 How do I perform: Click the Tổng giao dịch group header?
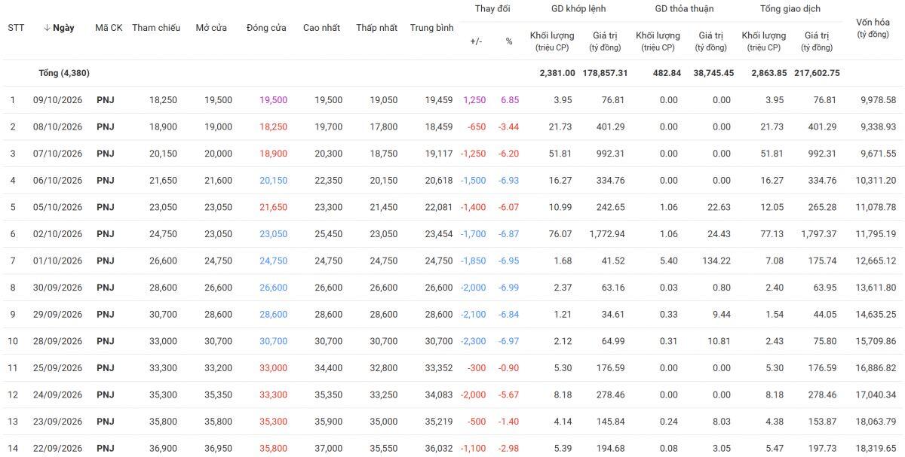pos(790,9)
